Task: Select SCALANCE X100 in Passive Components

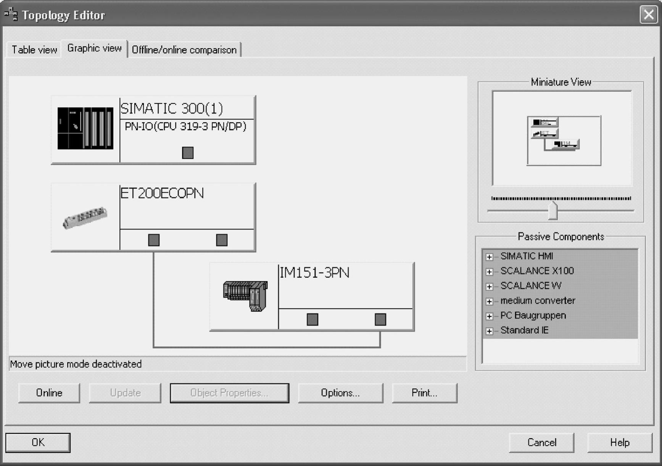Action: 537,271
